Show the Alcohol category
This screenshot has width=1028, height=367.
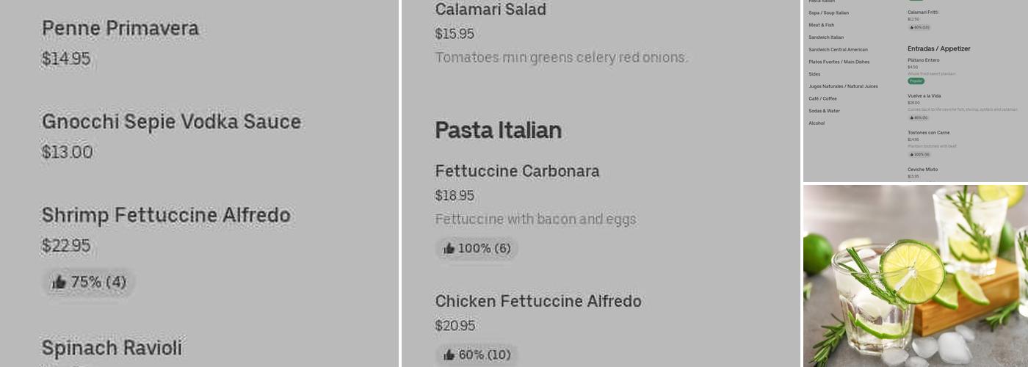pyautogui.click(x=817, y=123)
